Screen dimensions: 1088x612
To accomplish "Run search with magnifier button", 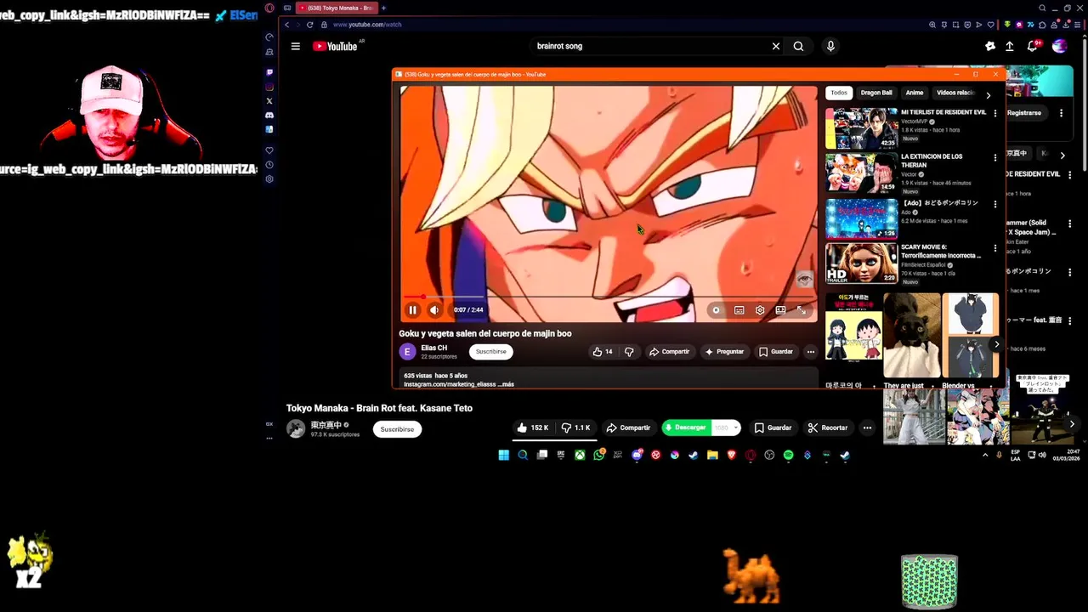I will 798,46.
